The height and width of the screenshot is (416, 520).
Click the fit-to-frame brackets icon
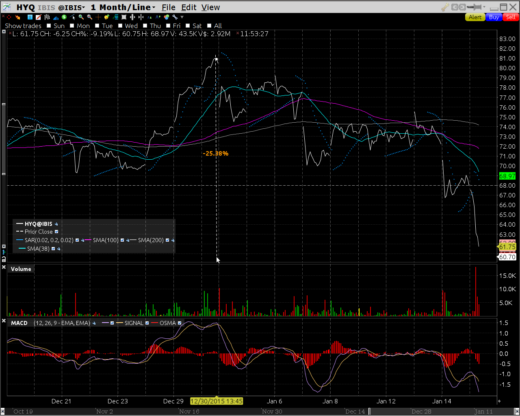[x=124, y=17]
